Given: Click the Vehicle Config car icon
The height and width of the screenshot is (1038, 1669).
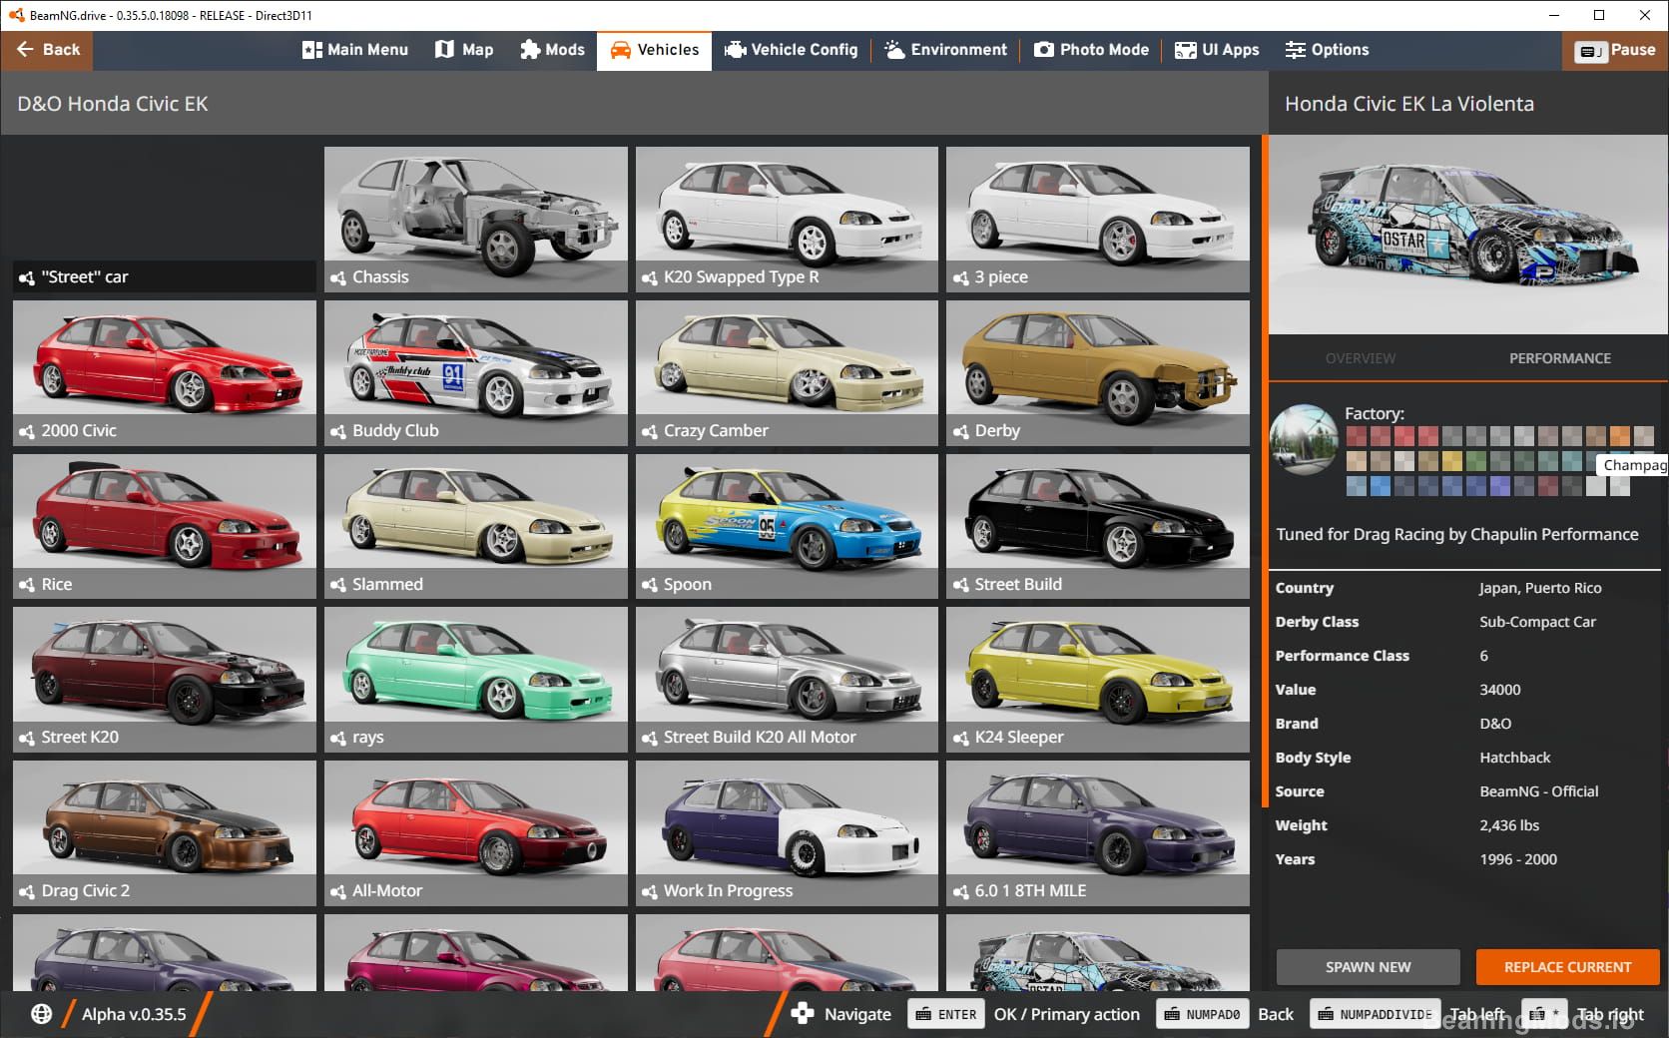Looking at the screenshot, I should 735,50.
